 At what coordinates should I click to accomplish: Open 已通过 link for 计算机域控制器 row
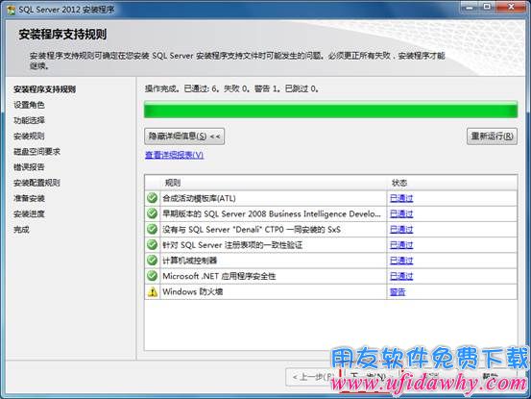click(x=401, y=261)
